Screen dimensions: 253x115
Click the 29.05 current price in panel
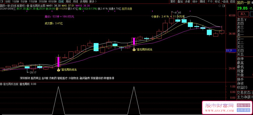(242, 8)
